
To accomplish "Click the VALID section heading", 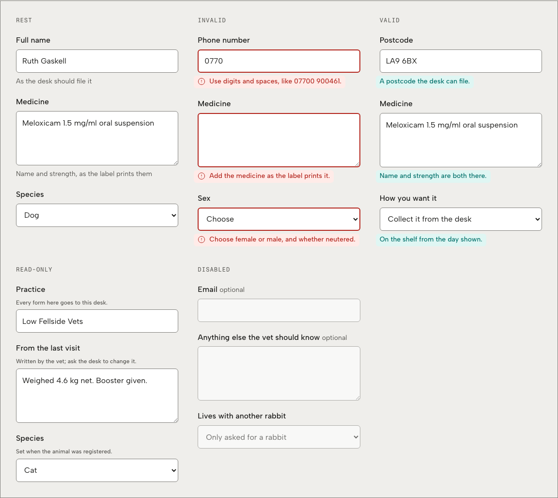I will pyautogui.click(x=389, y=20).
